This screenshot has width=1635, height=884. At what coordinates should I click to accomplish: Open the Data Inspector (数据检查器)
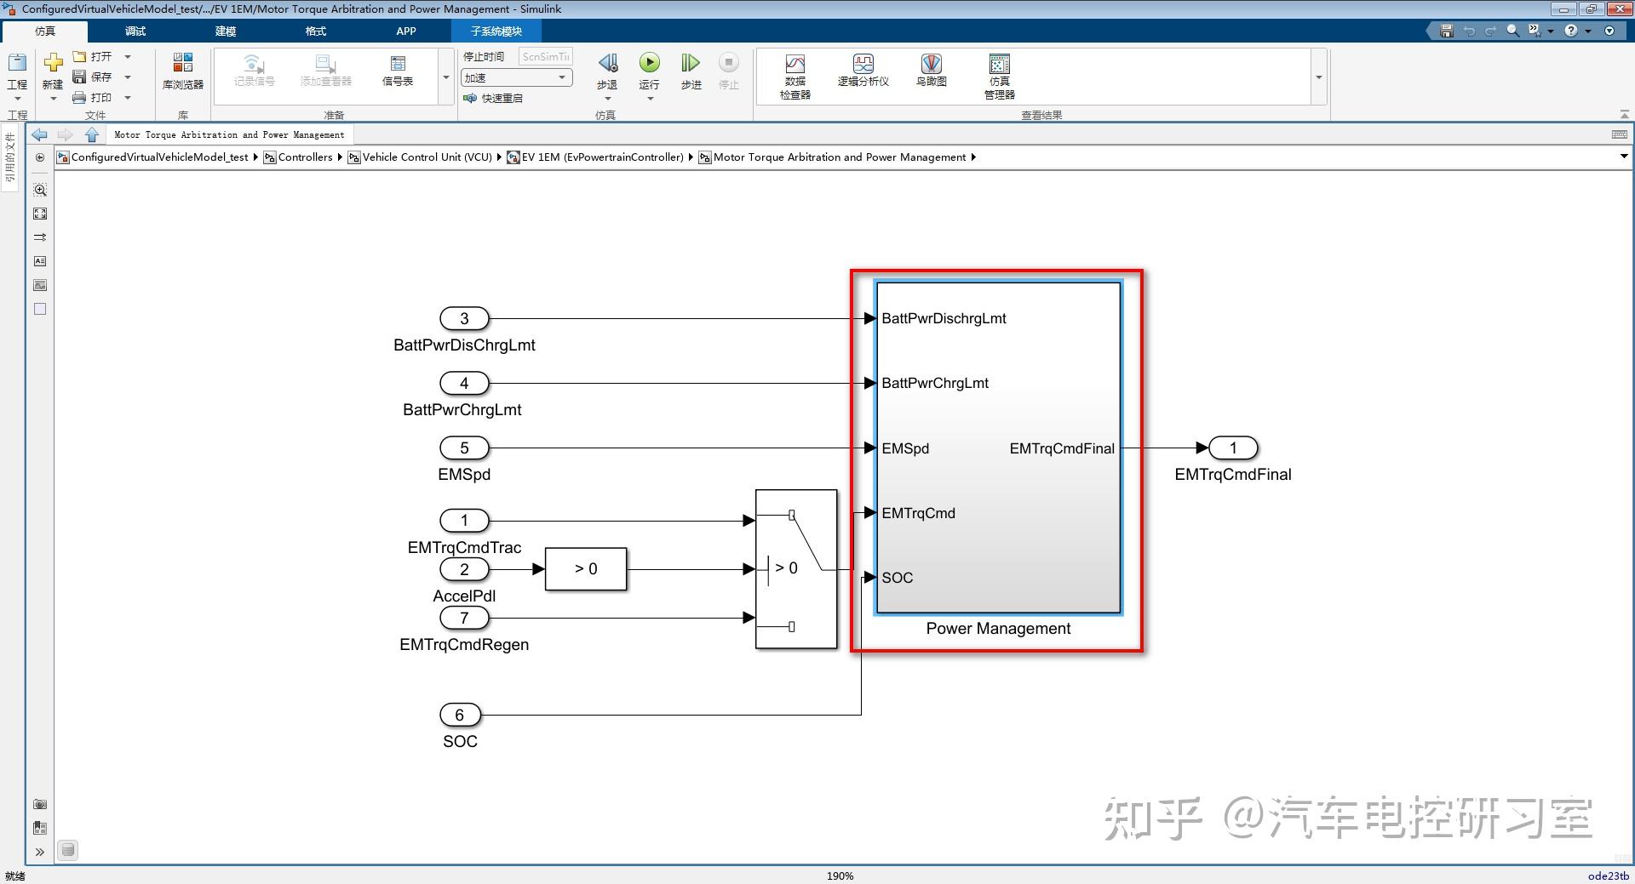tap(794, 72)
